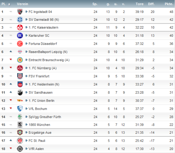
Task: Sort table by the Pl. column arrow
Action: coord(9,4)
